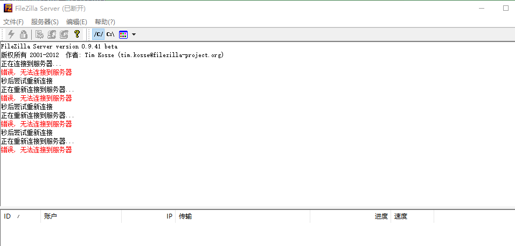Open the 文件(F) menu
This screenshot has width=515, height=246.
[13, 22]
